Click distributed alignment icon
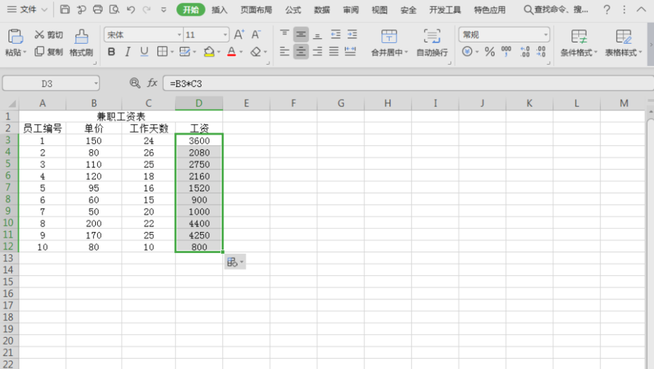Image resolution: width=654 pixels, height=369 pixels. (x=351, y=51)
